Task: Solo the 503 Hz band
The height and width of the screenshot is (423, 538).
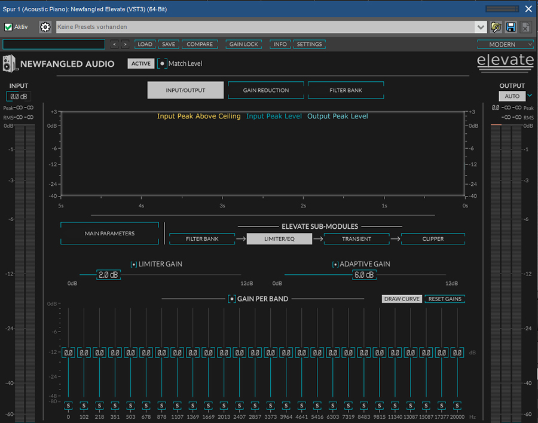Action: [130, 406]
